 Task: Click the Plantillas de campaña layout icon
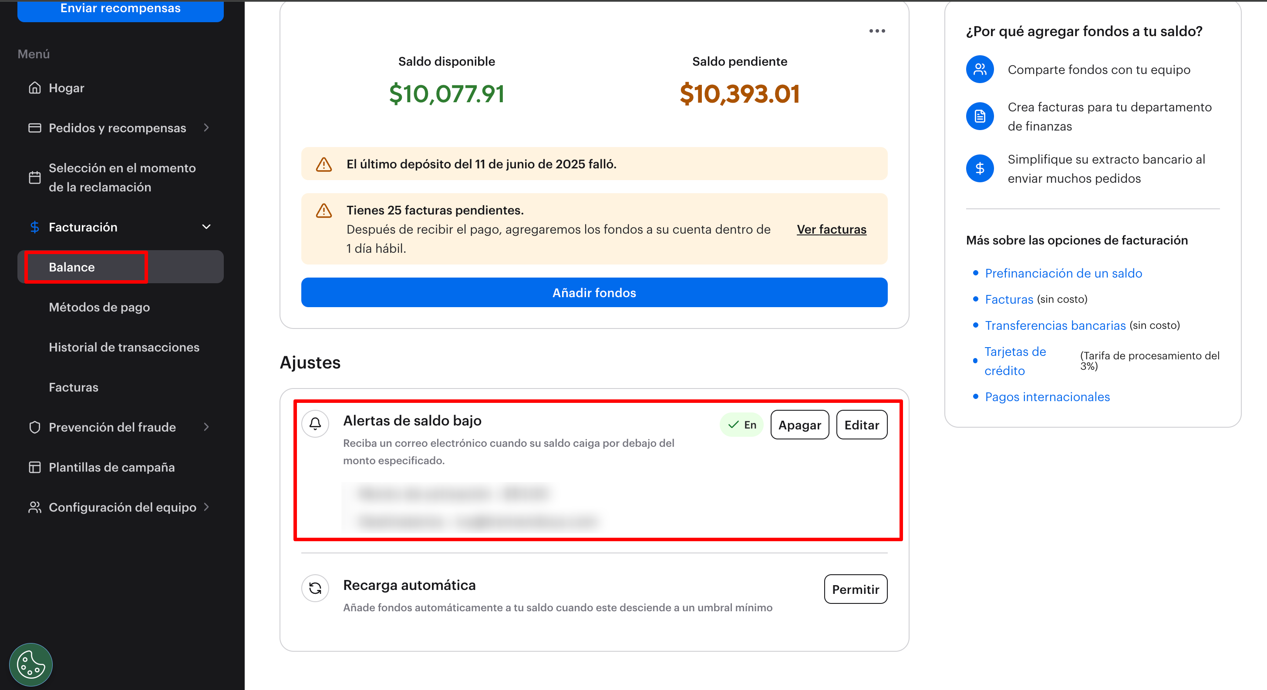coord(34,467)
